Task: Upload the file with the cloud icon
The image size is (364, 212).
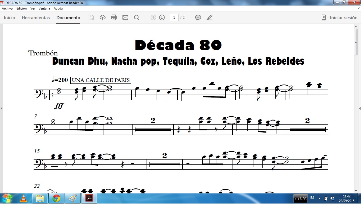Action: tap(103, 18)
